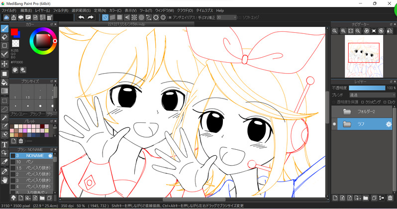The image size is (397, 209).
Task: Select the Gradient tool
Action: pyautogui.click(x=4, y=91)
